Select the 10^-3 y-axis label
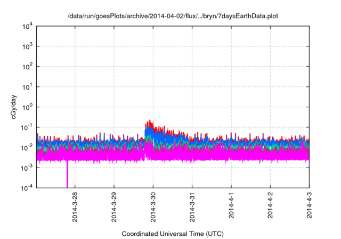This screenshot has height=239, width=341. [27, 168]
